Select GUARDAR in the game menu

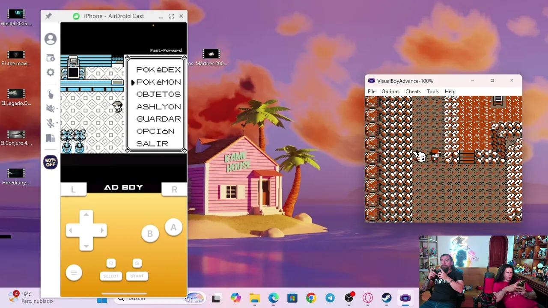click(158, 119)
